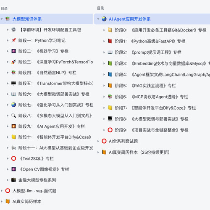210x210 pixels.
Task: Click the orange book icon beside 阶段5 RAG实践全流程
Action: (x=110, y=85)
